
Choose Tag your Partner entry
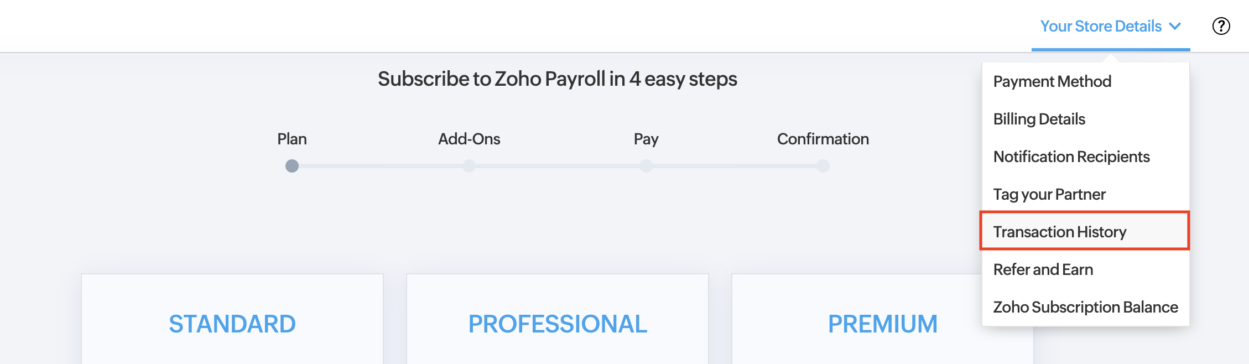1049,194
